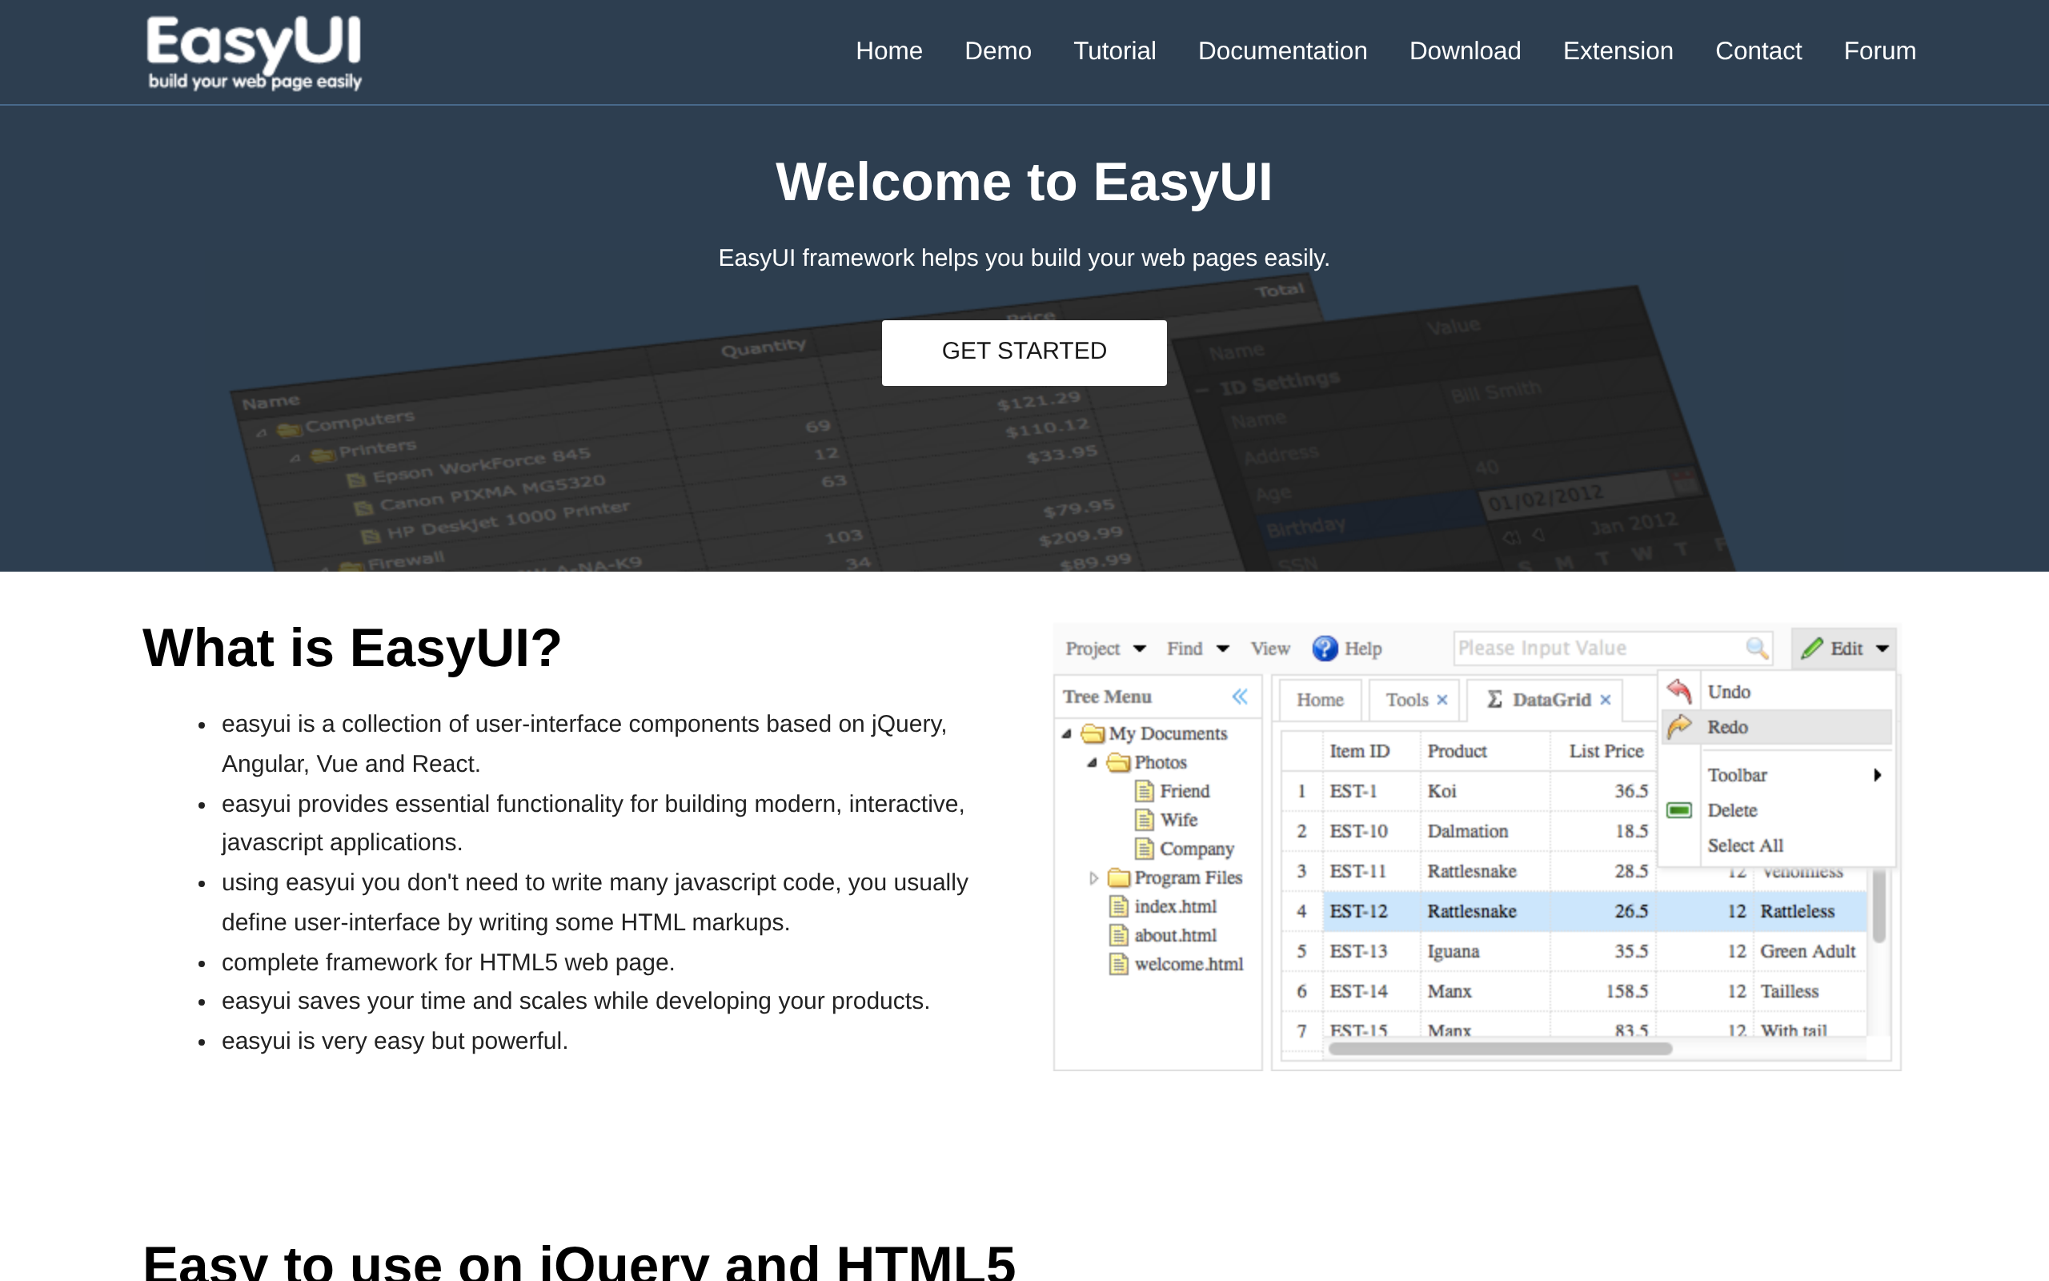The image size is (2049, 1281).
Task: Click 'complete framework for HTML5 web page.' bullet
Action: click(x=448, y=962)
